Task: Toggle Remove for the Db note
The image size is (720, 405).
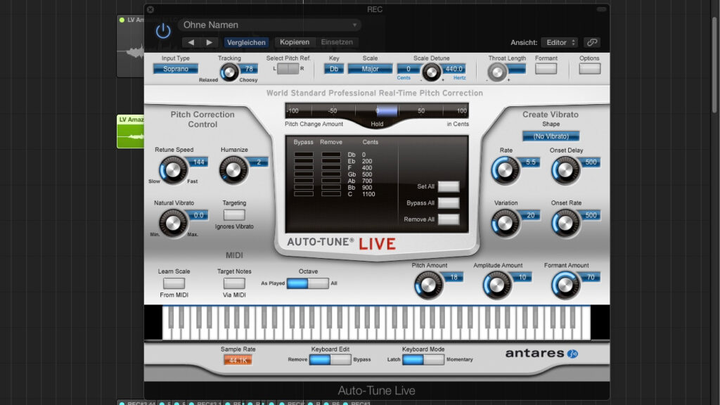Action: click(331, 155)
